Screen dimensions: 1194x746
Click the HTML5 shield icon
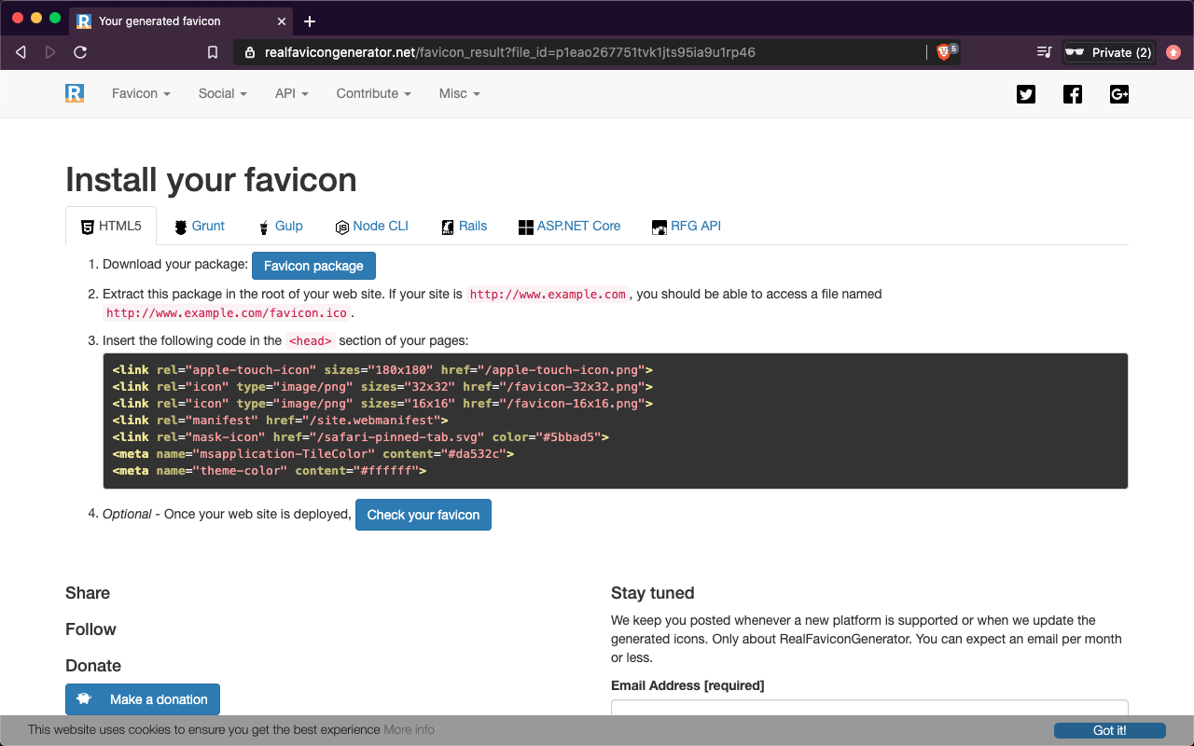(88, 227)
